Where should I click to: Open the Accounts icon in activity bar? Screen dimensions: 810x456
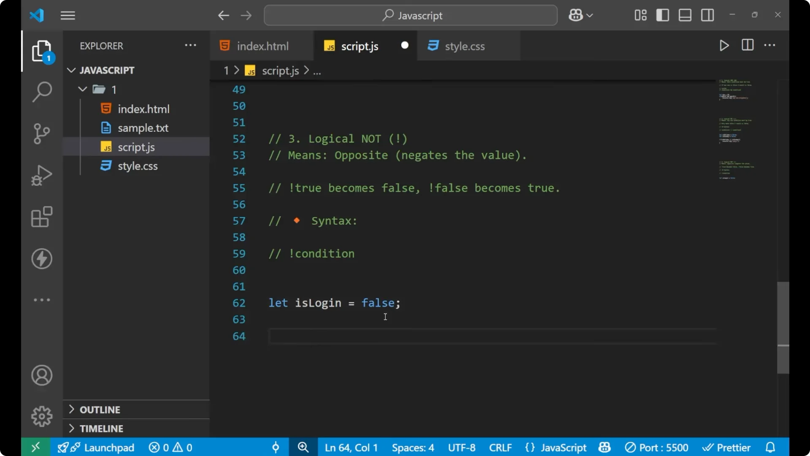click(41, 375)
